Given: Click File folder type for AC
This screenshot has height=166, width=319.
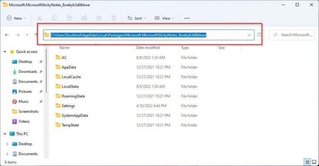Looking at the screenshot, I should [x=189, y=57].
